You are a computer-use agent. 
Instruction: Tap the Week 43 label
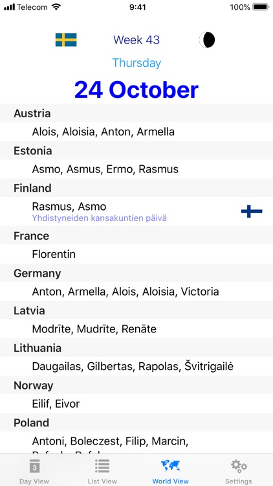[136, 40]
